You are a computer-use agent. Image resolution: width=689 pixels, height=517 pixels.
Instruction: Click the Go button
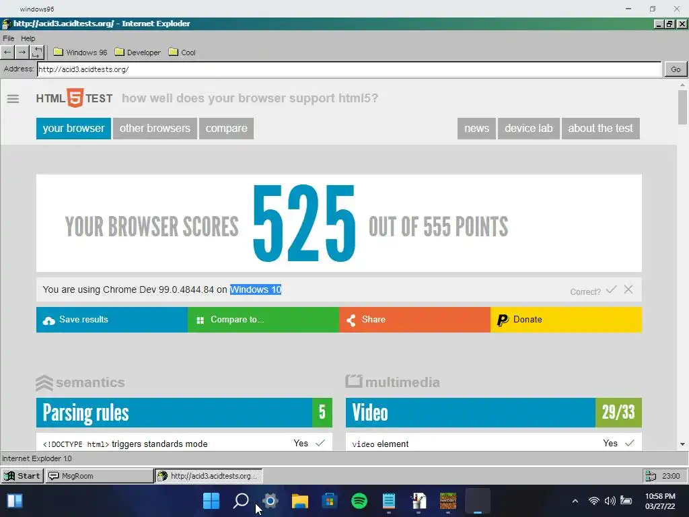676,69
